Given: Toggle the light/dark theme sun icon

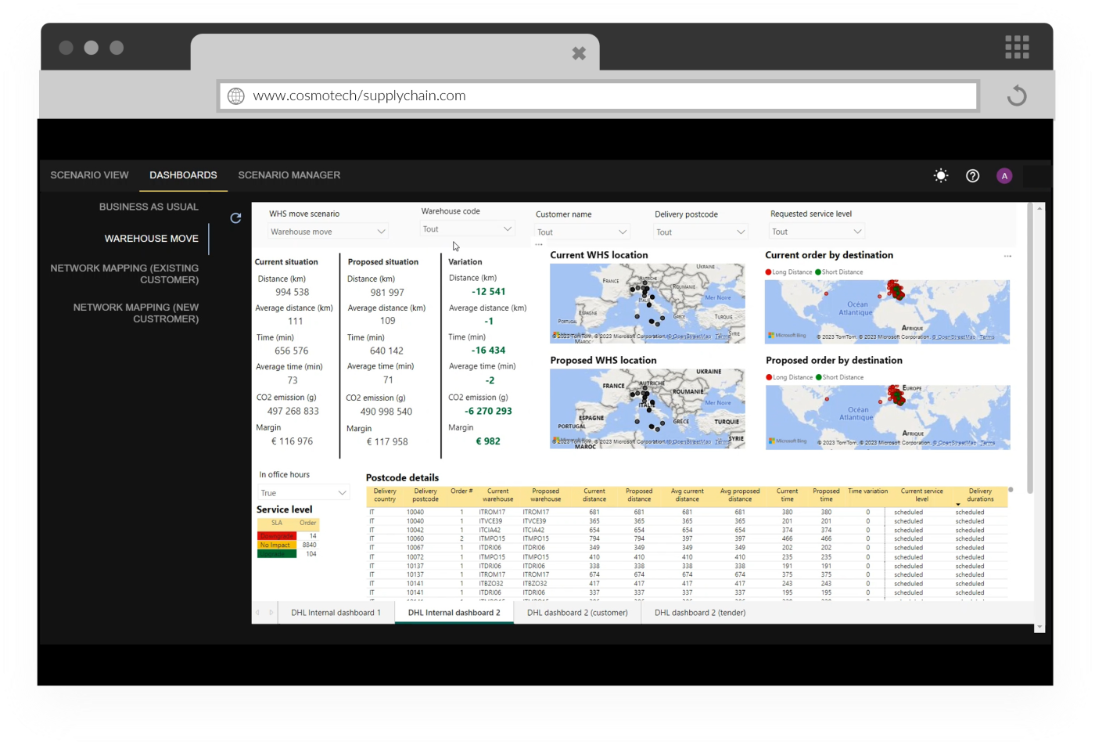Looking at the screenshot, I should (x=941, y=176).
